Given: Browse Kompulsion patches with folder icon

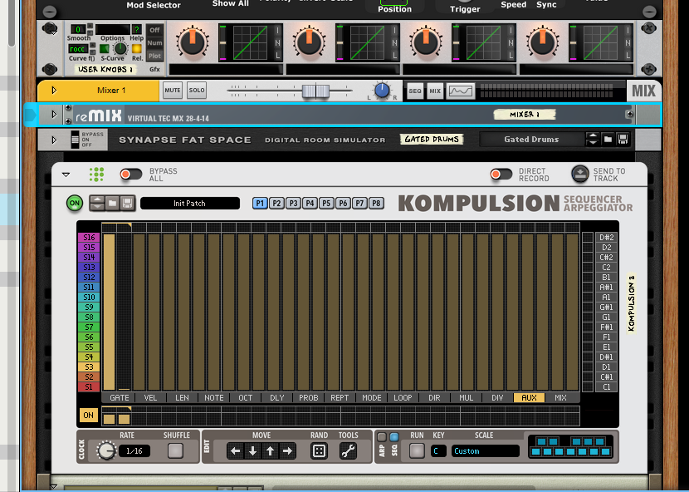Looking at the screenshot, I should tap(113, 204).
